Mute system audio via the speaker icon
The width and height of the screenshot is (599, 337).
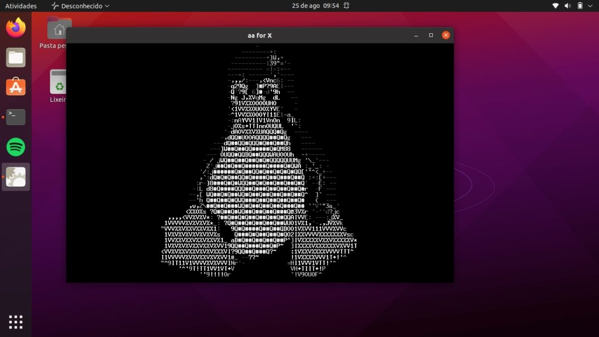tap(568, 6)
